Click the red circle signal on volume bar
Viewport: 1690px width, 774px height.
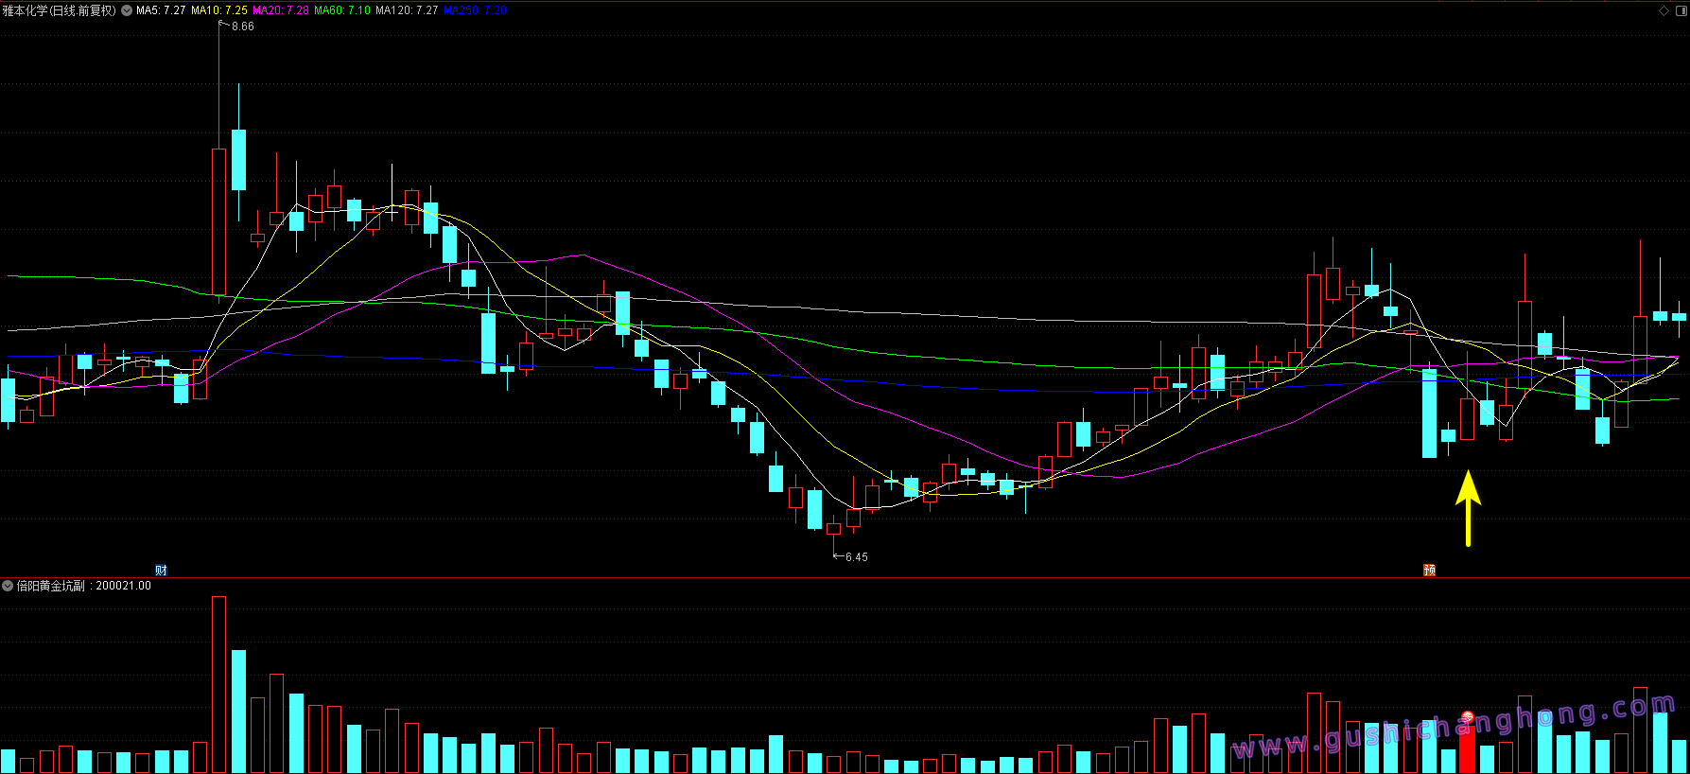(1468, 716)
